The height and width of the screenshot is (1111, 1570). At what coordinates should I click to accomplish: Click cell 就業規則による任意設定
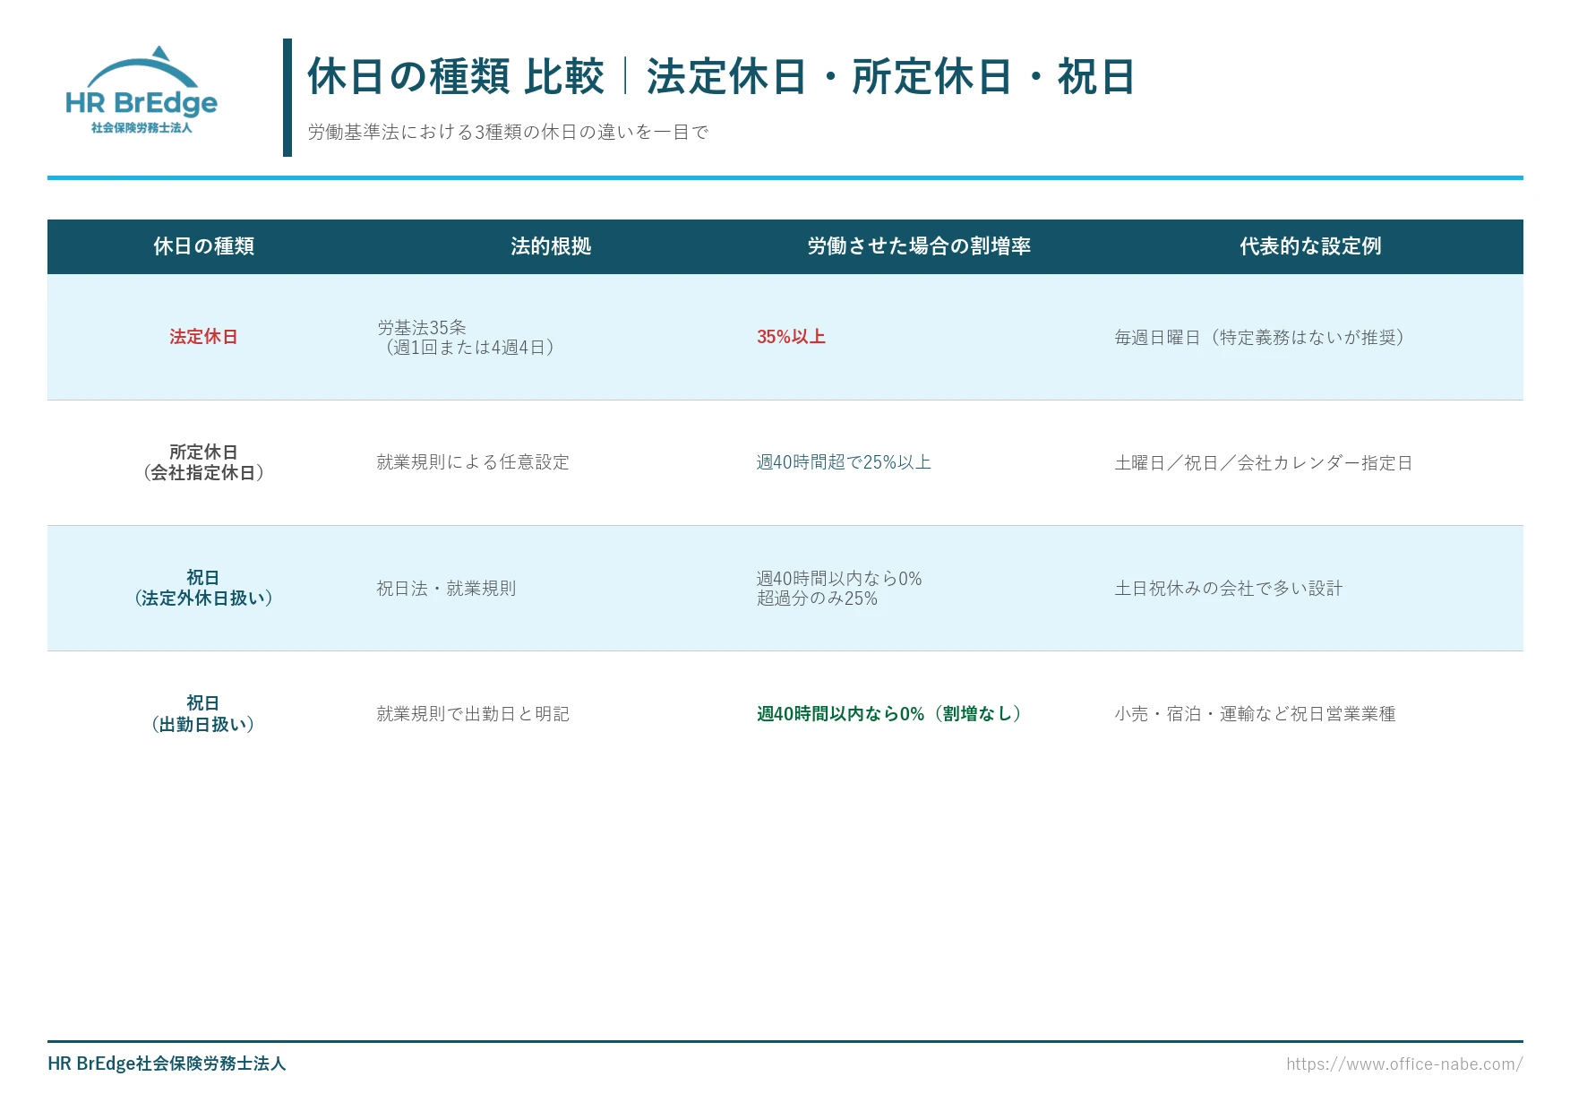coord(473,462)
